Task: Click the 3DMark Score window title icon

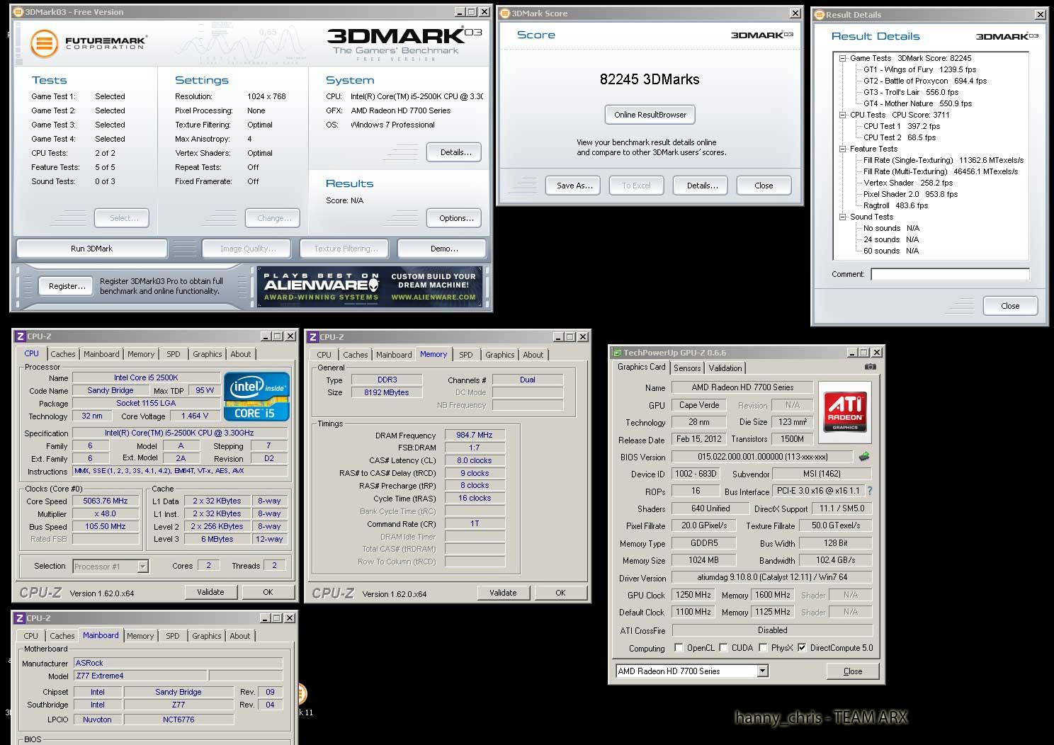Action: [x=505, y=13]
